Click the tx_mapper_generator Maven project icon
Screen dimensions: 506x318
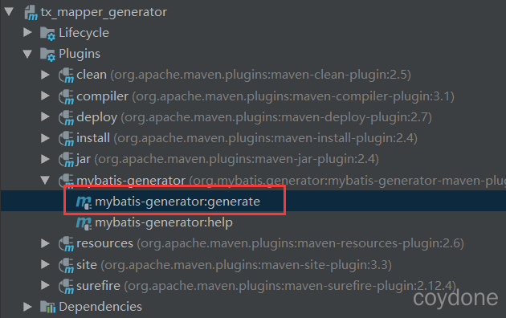point(31,12)
